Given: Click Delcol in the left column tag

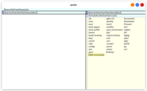Looking at the screenshot, I should (34, 13).
